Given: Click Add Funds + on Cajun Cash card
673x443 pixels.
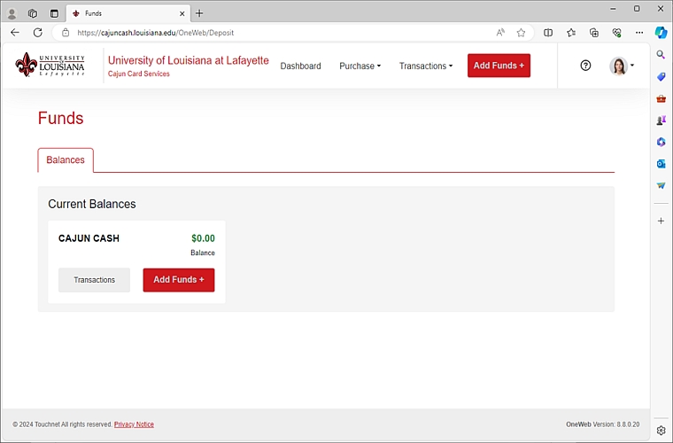Looking at the screenshot, I should (179, 280).
